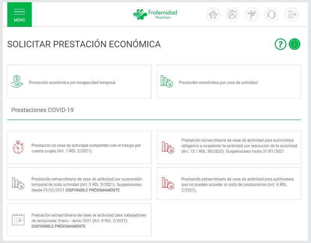Open the green question mark help
This screenshot has height=243, width=311.
[x=280, y=45]
